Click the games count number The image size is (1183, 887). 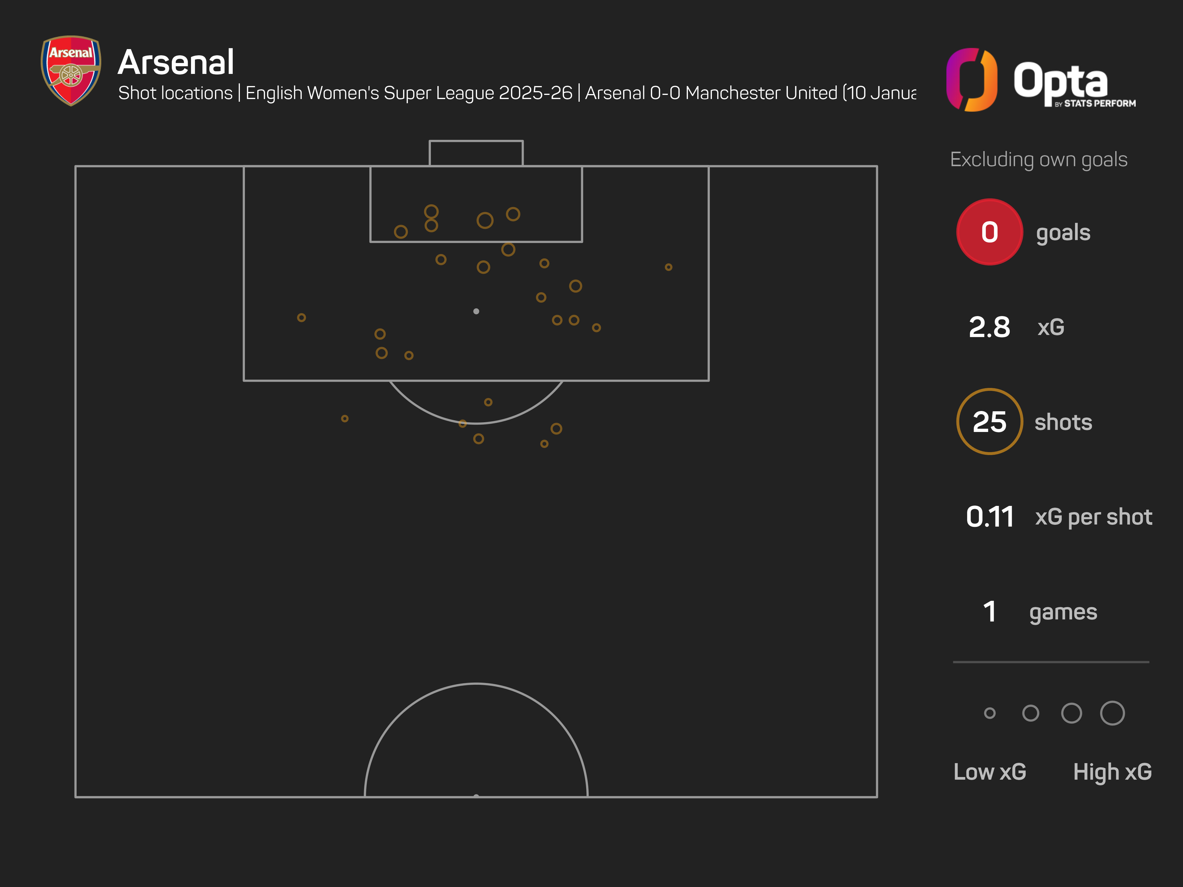(989, 612)
